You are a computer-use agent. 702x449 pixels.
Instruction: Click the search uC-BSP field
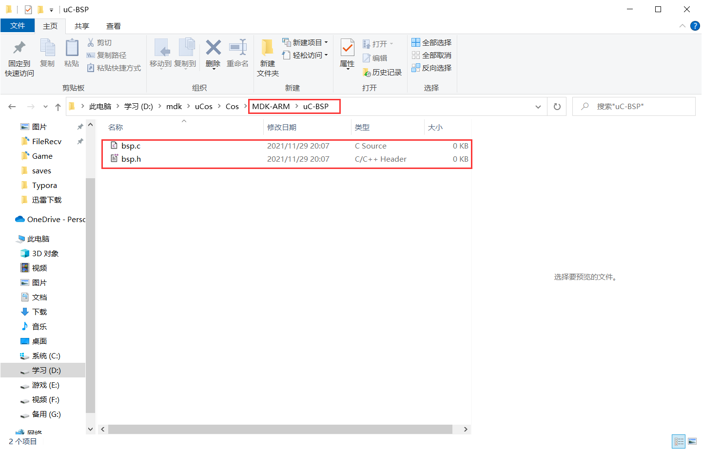(x=634, y=107)
